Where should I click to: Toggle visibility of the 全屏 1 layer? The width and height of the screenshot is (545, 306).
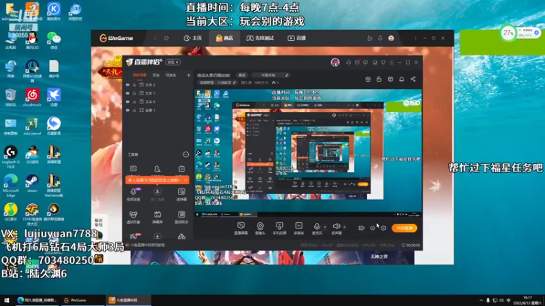127,110
